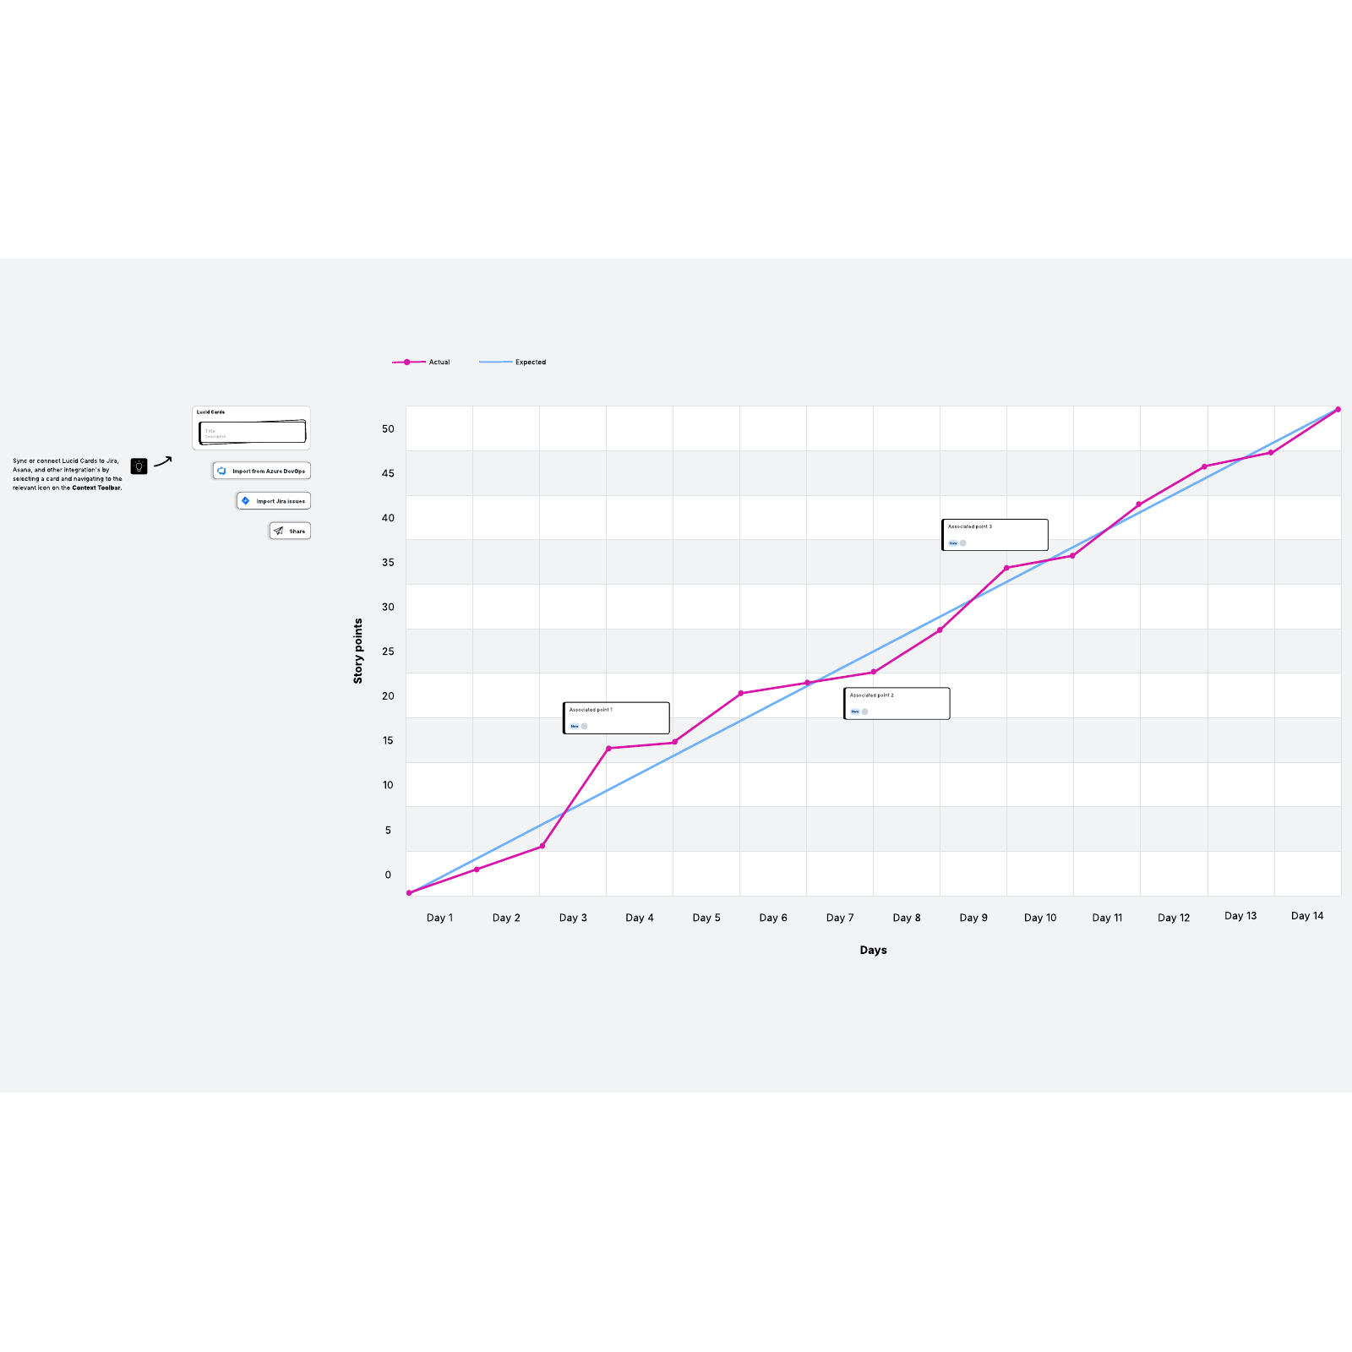
Task: Select the final Actual data point at chart top-right
Action: (x=1338, y=409)
